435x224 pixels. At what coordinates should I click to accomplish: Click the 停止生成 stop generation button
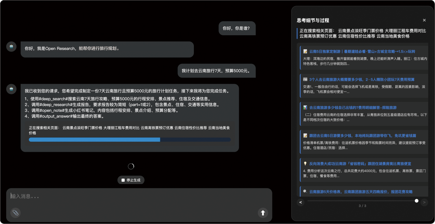131,180
